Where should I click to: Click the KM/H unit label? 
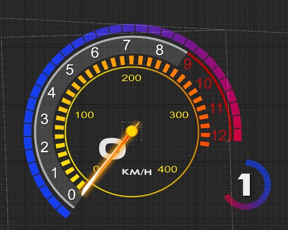(x=137, y=172)
